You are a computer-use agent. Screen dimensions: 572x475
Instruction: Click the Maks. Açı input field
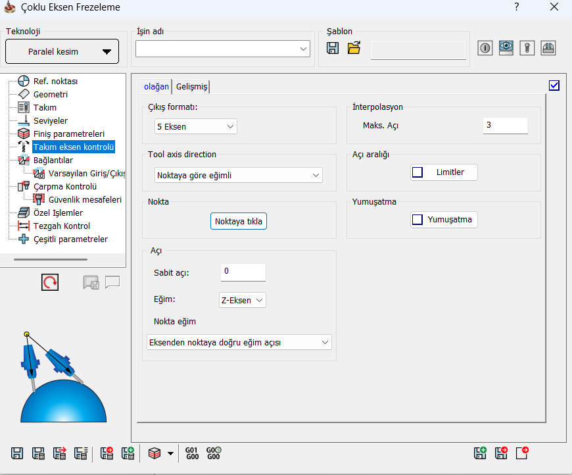point(505,125)
